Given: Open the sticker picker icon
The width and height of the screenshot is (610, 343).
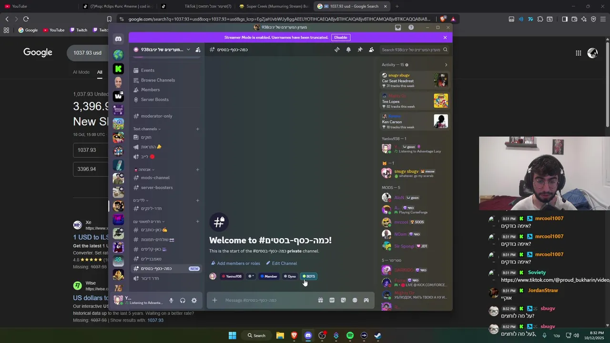Looking at the screenshot, I should (x=343, y=300).
